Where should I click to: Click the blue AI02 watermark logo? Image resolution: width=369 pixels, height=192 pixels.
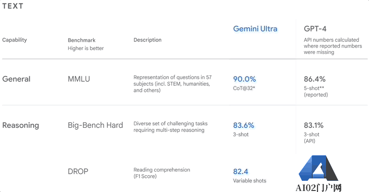click(318, 169)
